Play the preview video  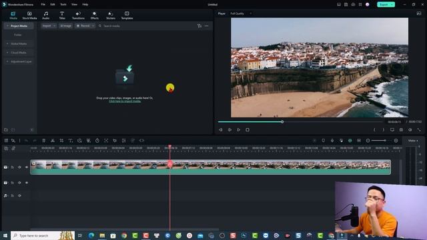pyautogui.click(x=239, y=130)
